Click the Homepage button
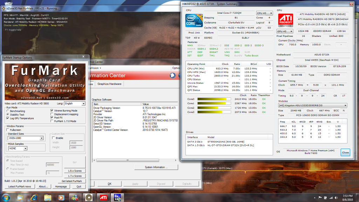The width and height of the screenshot is (359, 202). (x=61, y=187)
